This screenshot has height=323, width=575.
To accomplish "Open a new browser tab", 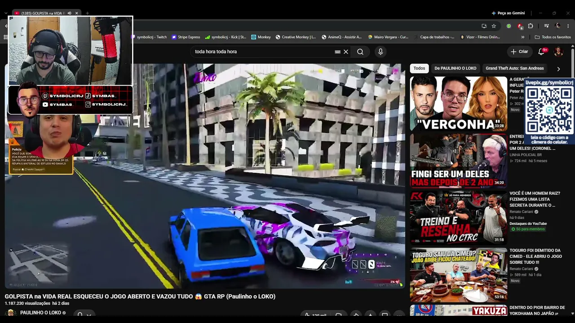I will 87,13.
